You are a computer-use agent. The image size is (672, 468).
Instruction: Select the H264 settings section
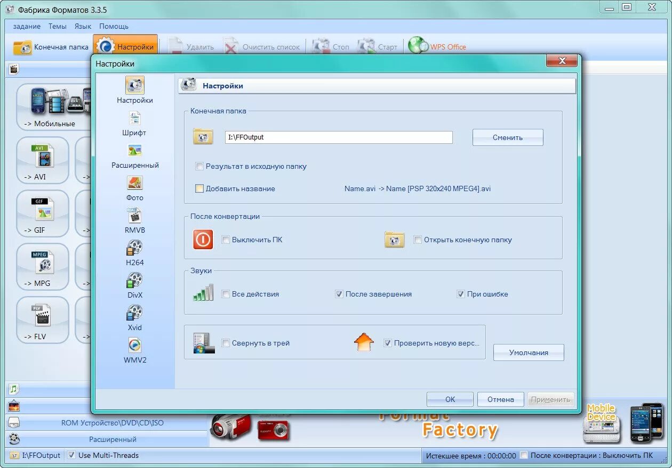tap(134, 254)
